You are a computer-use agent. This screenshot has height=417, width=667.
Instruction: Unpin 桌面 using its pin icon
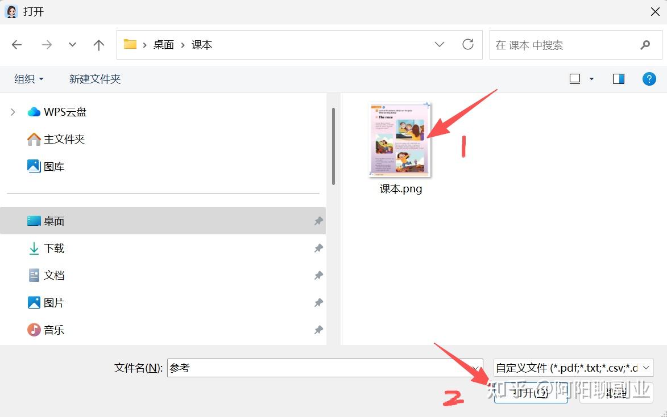click(318, 221)
